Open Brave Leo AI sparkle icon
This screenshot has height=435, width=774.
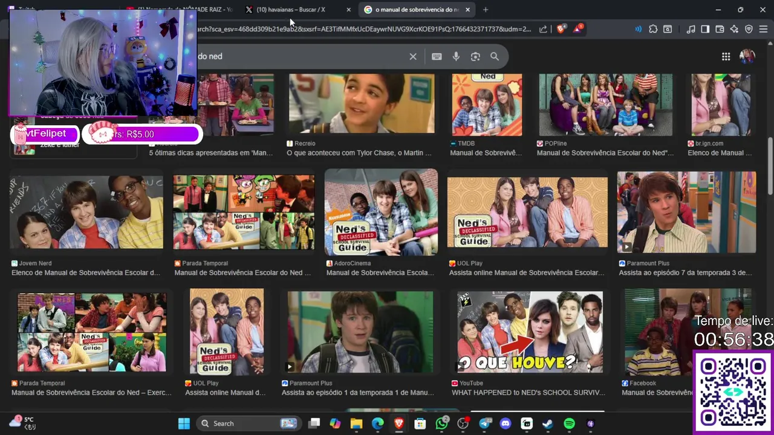click(734, 29)
